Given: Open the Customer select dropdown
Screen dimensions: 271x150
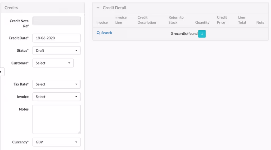Looking at the screenshot, I should [53, 63].
